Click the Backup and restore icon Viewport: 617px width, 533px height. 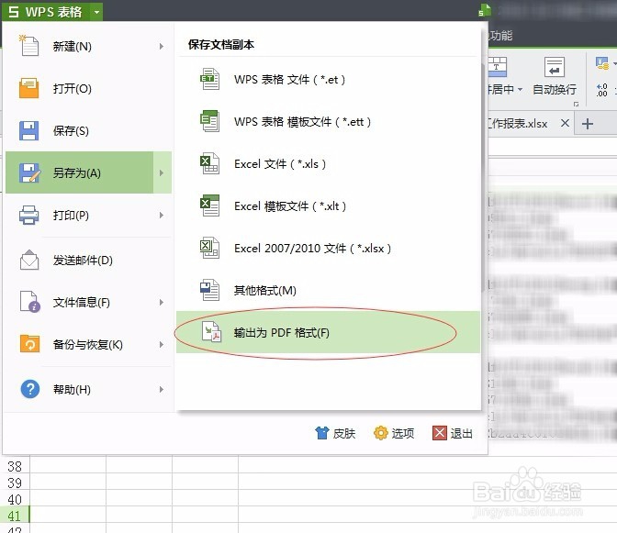click(x=29, y=344)
